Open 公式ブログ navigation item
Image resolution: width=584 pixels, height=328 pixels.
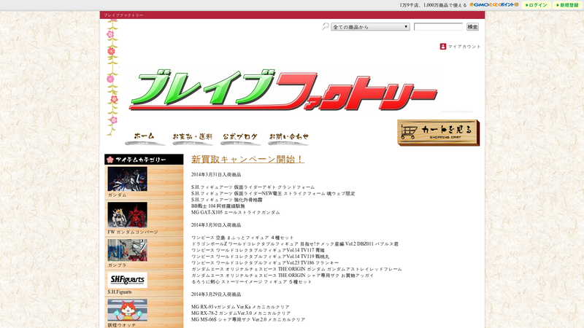[x=240, y=138]
